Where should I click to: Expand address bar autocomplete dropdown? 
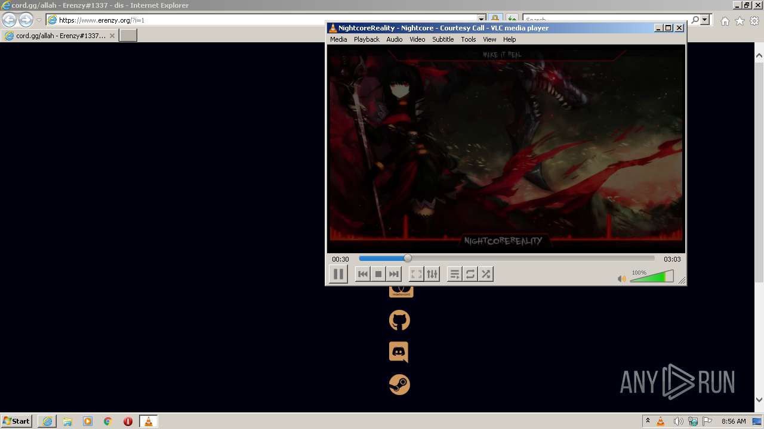tap(481, 20)
